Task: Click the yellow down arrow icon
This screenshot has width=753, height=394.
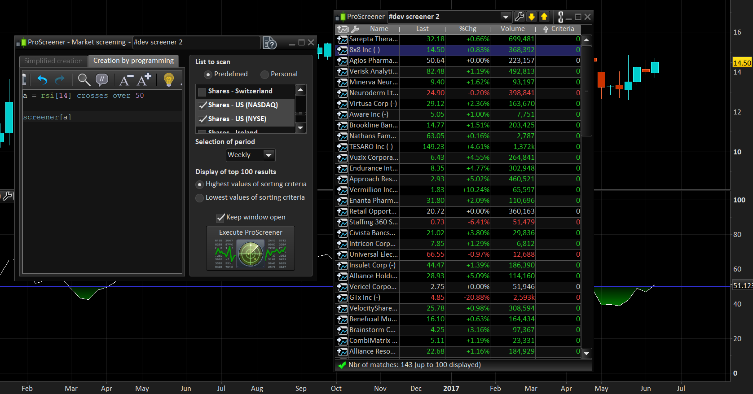Action: pos(532,17)
